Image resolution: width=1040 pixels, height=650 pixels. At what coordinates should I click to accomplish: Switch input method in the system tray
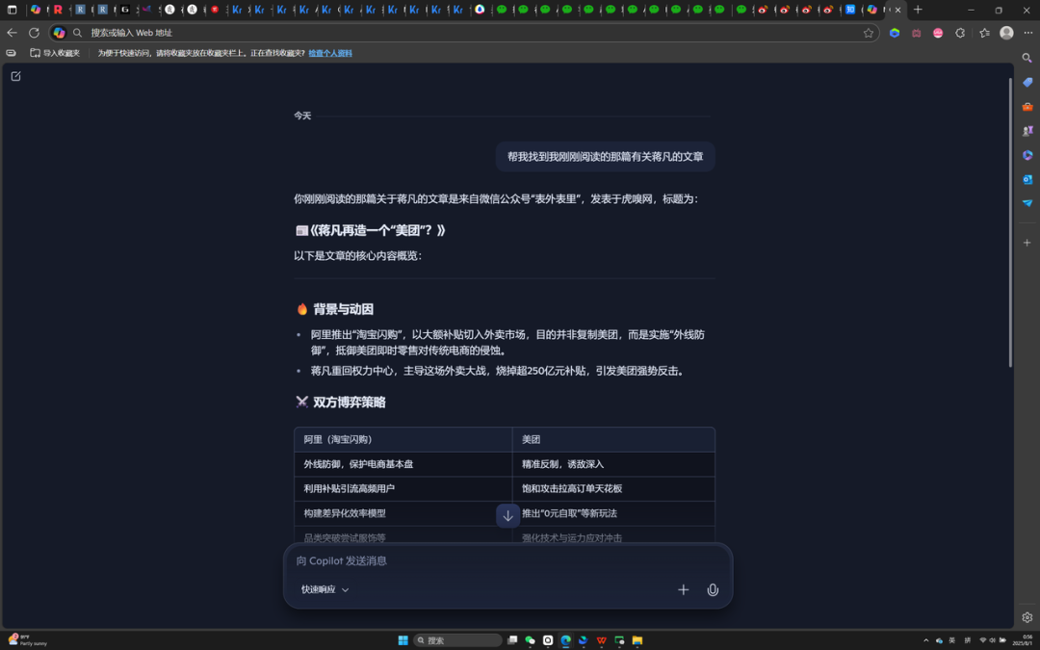pos(952,639)
